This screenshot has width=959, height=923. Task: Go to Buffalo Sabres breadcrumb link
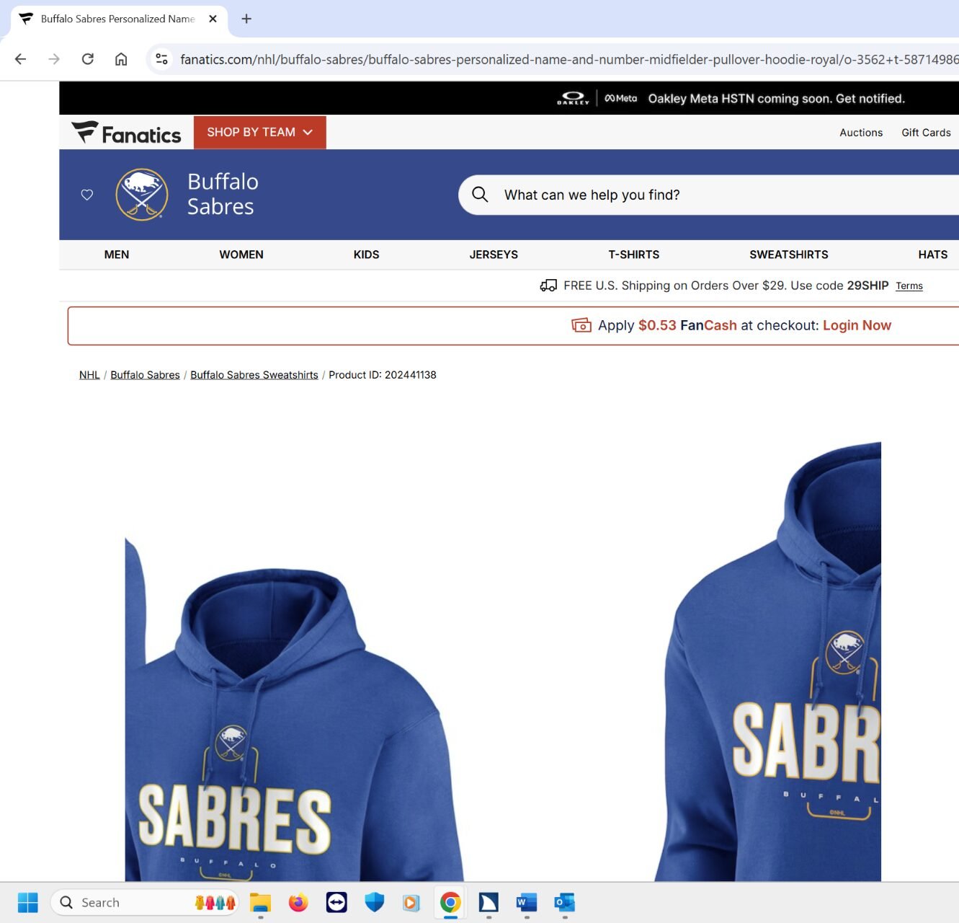pos(145,375)
